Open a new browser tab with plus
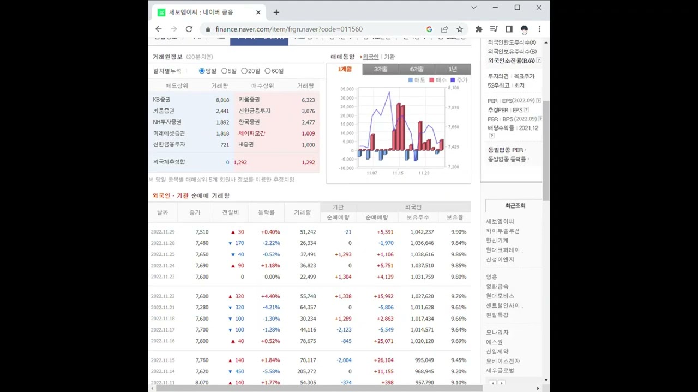This screenshot has height=392, width=698. point(276,12)
